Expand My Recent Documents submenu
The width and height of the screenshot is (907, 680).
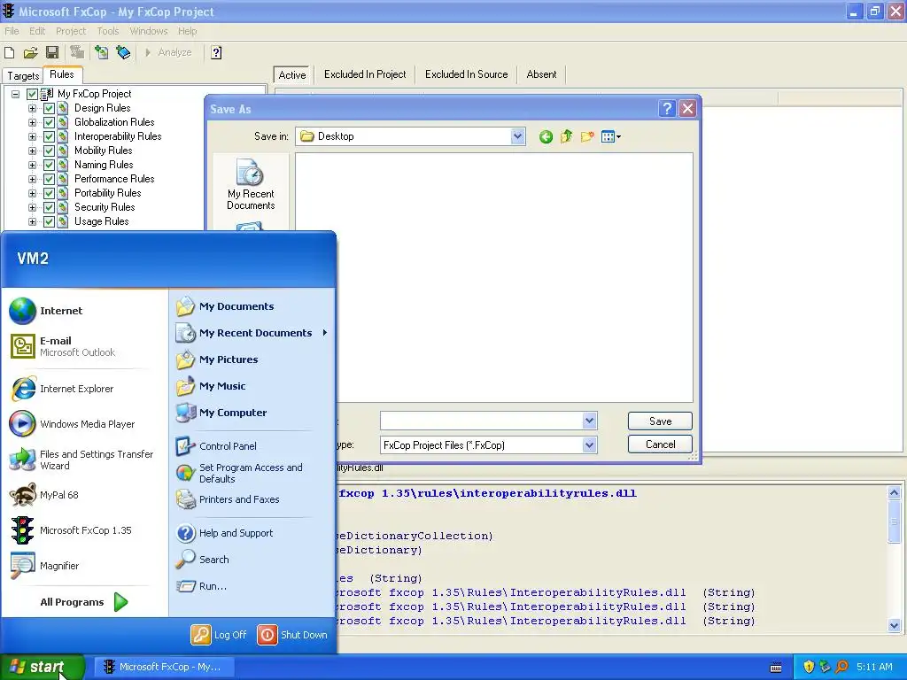point(325,333)
